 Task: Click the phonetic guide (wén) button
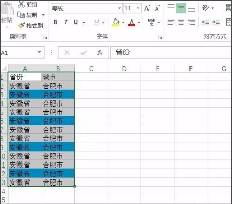[x=152, y=22]
